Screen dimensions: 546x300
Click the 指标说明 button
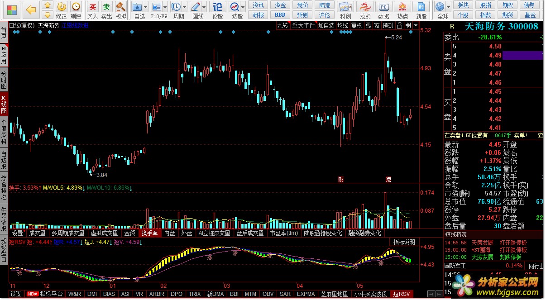(404, 242)
